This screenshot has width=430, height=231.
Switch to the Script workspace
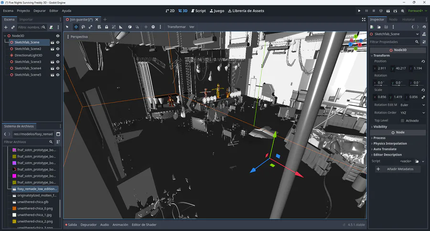198,10
